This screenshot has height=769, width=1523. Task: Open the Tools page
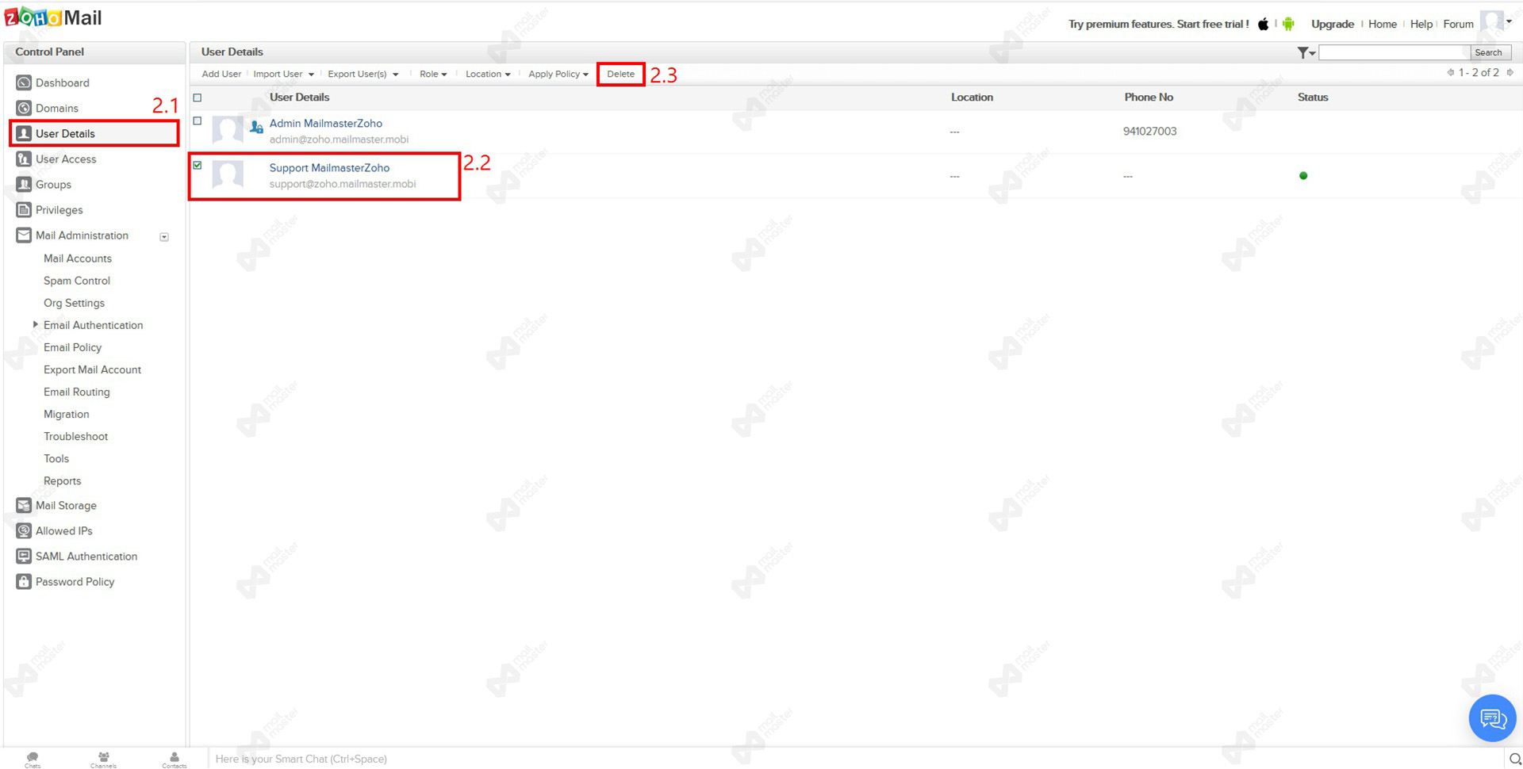pos(56,458)
